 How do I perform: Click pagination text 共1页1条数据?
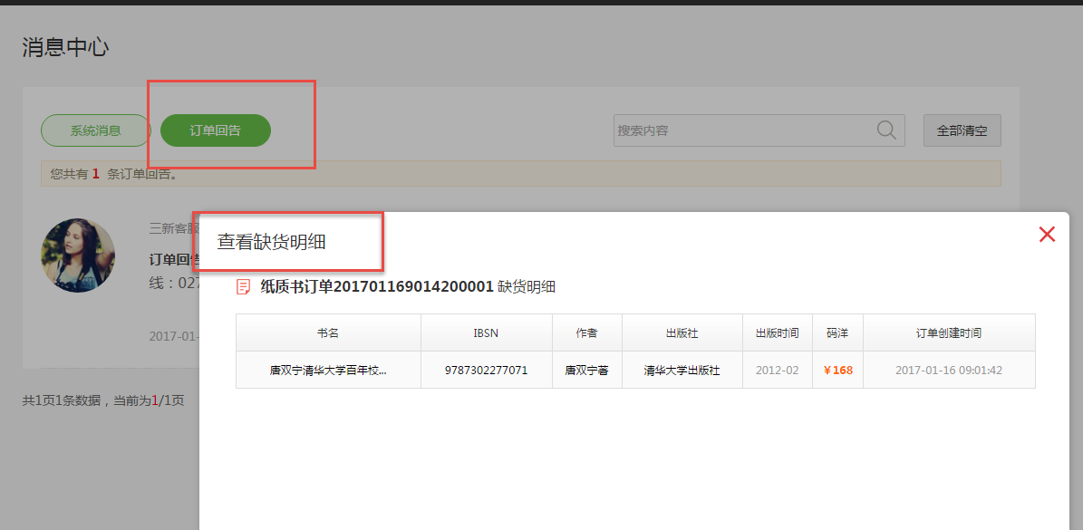pos(61,400)
